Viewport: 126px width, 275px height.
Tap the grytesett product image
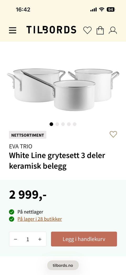[63, 89]
